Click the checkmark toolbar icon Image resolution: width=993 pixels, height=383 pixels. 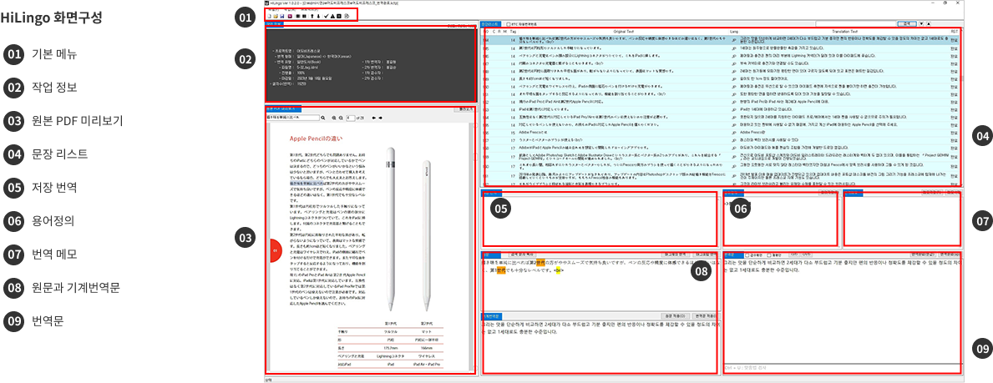(x=327, y=16)
